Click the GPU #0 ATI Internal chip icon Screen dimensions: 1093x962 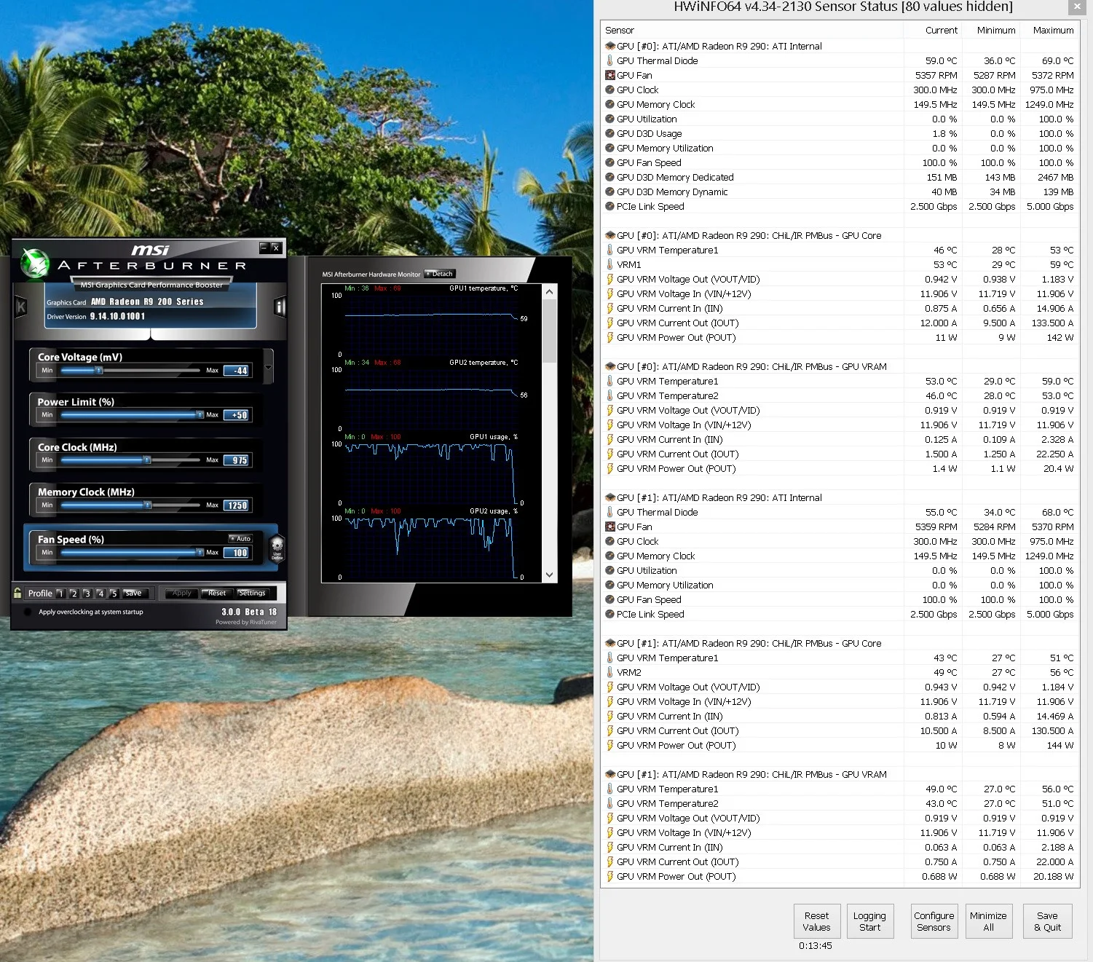click(x=610, y=46)
